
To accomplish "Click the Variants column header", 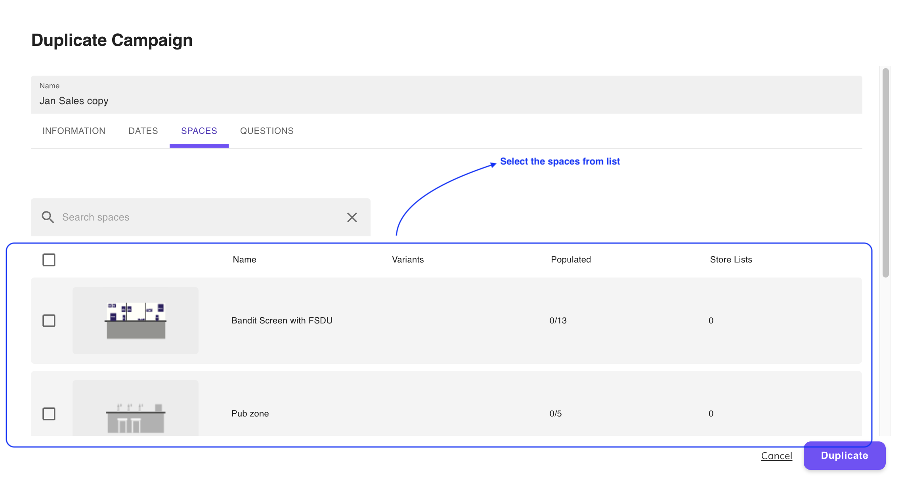I will (x=408, y=260).
